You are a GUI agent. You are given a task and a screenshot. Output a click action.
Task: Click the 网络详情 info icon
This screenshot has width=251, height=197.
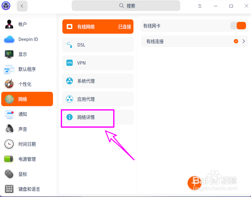(70, 117)
